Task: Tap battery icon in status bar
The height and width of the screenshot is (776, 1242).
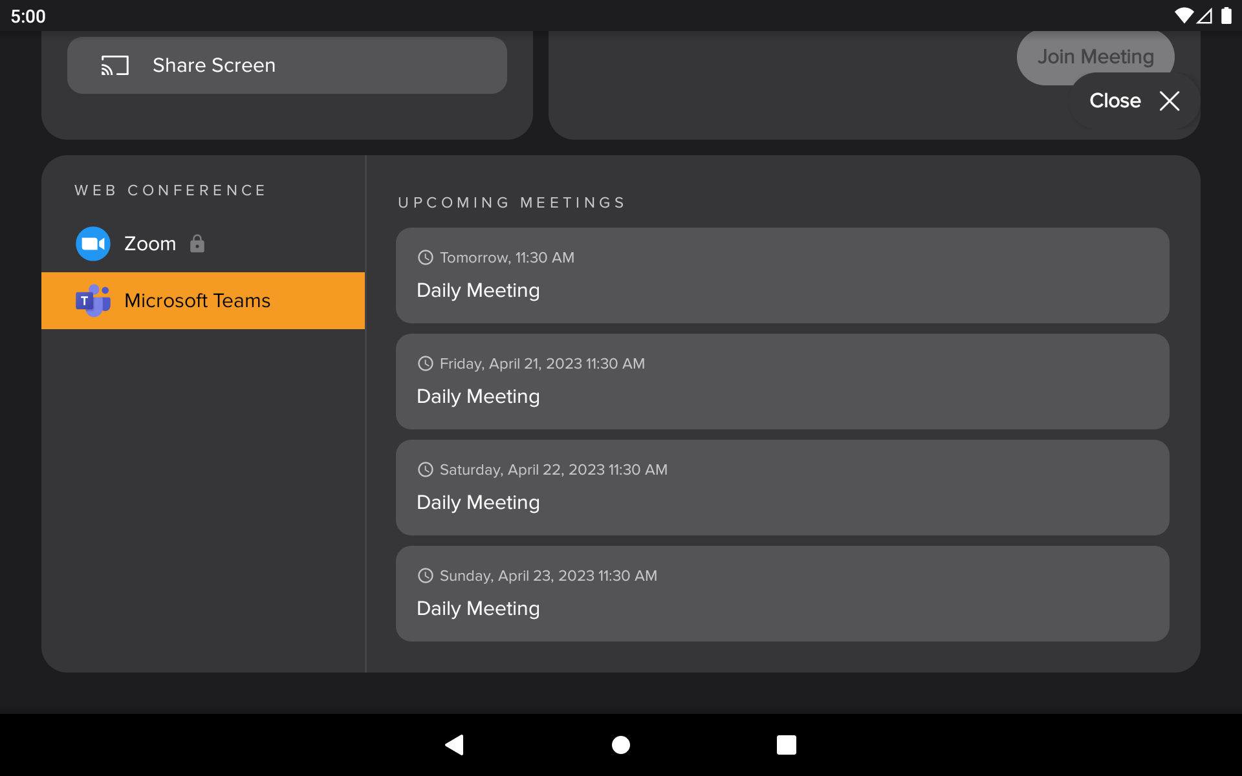Action: pos(1226,16)
